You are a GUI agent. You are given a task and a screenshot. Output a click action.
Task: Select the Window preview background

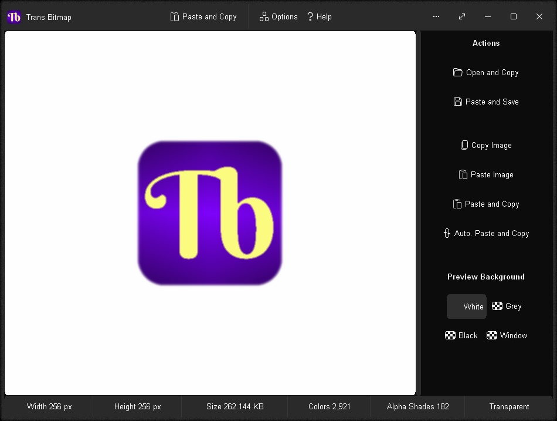[507, 336]
